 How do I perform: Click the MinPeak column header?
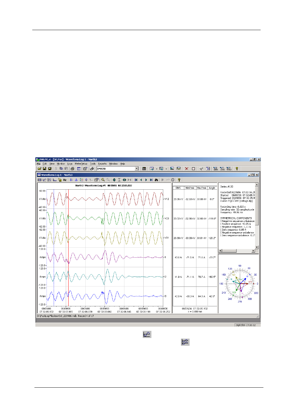pos(190,188)
